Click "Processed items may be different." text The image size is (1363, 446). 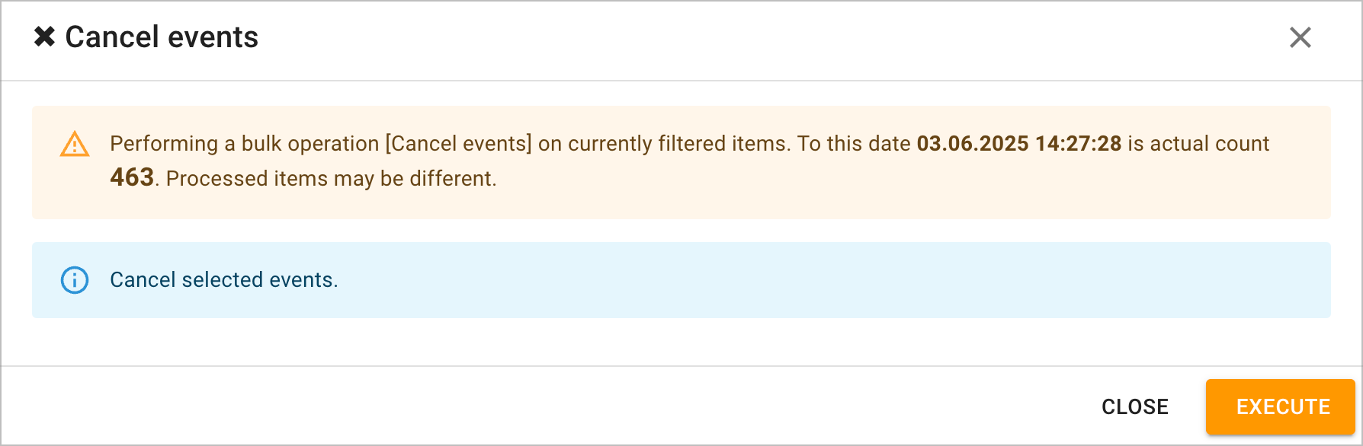[331, 178]
